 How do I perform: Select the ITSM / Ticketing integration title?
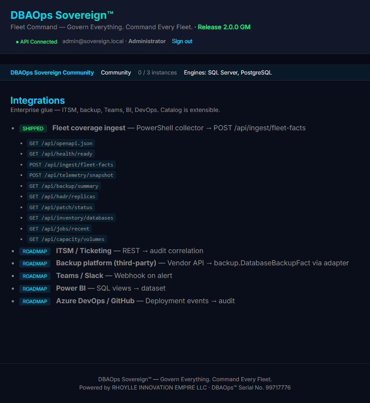click(84, 251)
